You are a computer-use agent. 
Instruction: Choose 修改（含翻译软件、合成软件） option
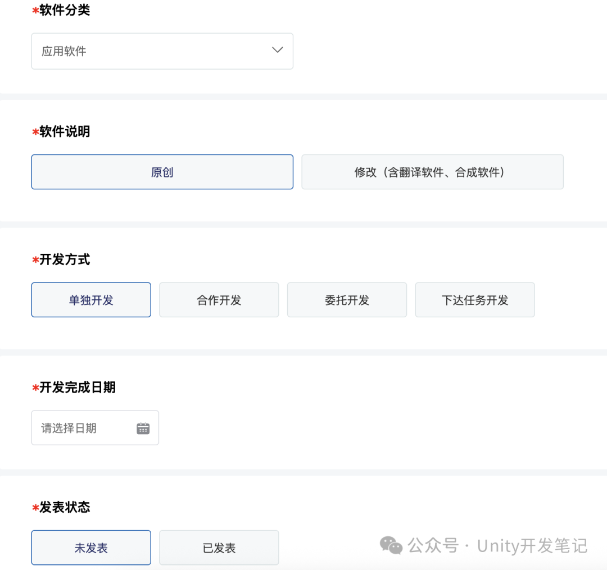pyautogui.click(x=432, y=172)
